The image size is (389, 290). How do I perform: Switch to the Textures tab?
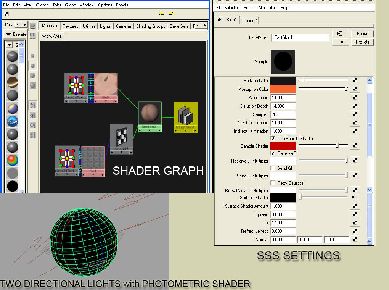[x=71, y=26]
